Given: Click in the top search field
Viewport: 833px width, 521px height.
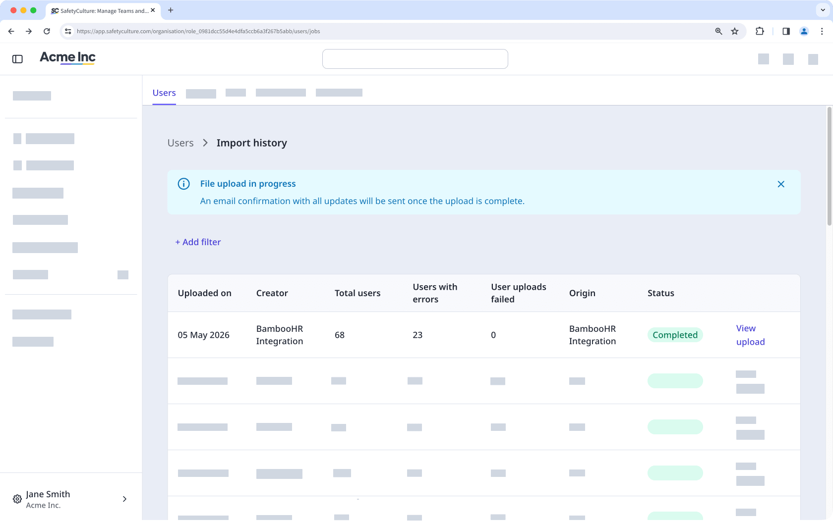Looking at the screenshot, I should [415, 59].
